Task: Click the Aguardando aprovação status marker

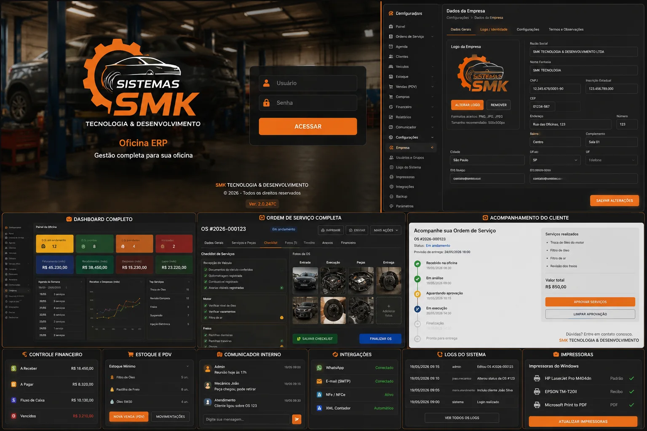Action: pos(417,294)
